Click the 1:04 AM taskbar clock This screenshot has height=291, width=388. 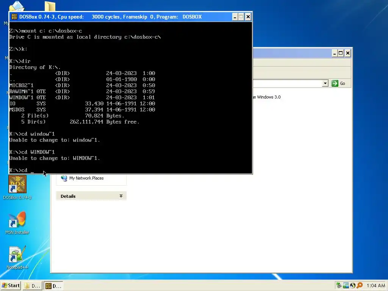[375, 286]
